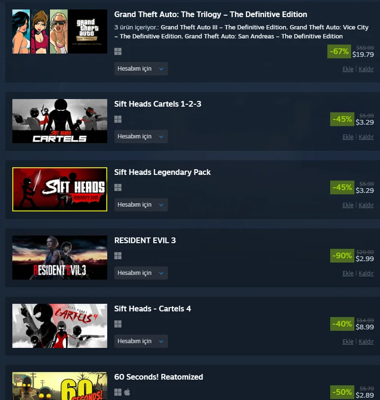Expand 'Hesabım için' dropdown for Sift Heads - Cartels 4
This screenshot has height=400, width=380.
pos(141,341)
